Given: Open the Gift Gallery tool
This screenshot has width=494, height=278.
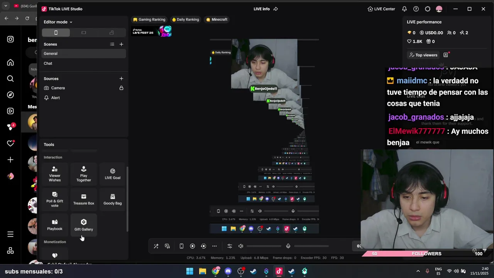Looking at the screenshot, I should 84,225.
